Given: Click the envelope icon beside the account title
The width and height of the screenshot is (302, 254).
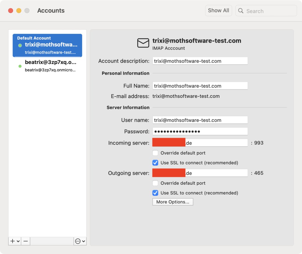Looking at the screenshot, I should [143, 43].
